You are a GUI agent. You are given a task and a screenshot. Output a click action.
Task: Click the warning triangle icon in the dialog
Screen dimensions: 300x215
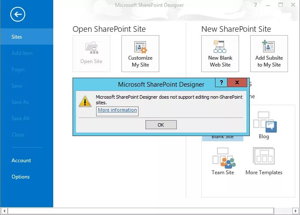tap(85, 101)
